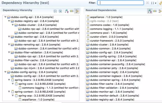Collapse the spring-beans tree node
162x103 pixels.
click(x=9, y=80)
